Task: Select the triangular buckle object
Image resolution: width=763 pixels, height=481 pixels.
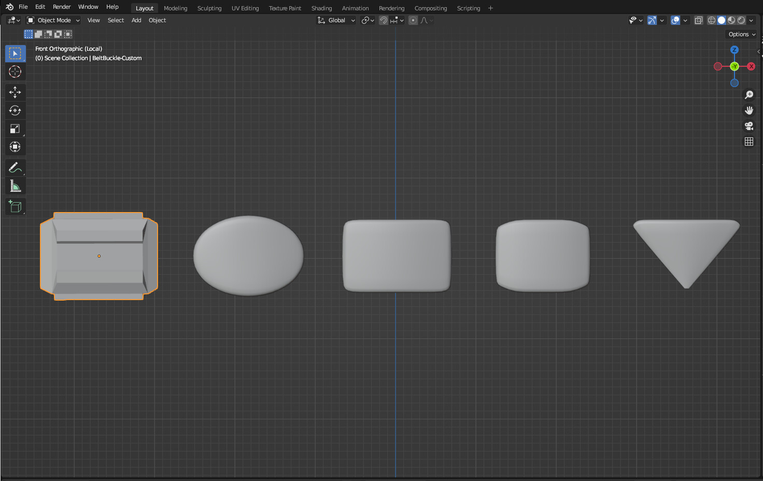Action: coord(686,254)
